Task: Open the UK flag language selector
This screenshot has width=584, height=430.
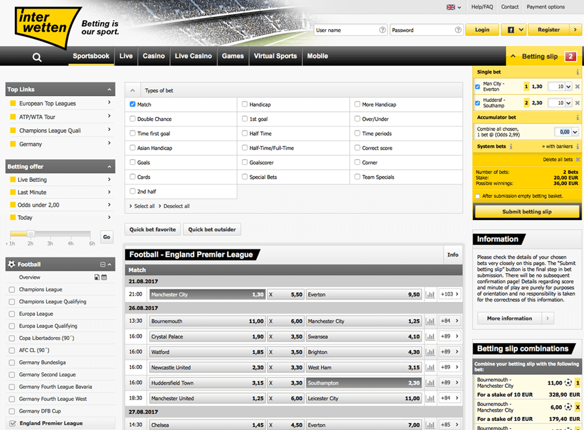Action: coord(454,7)
